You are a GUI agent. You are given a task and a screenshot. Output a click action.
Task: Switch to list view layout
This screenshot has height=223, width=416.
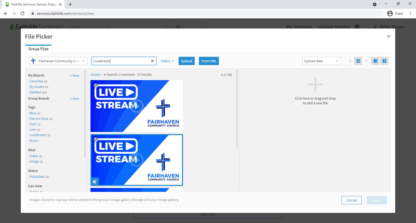point(366,61)
